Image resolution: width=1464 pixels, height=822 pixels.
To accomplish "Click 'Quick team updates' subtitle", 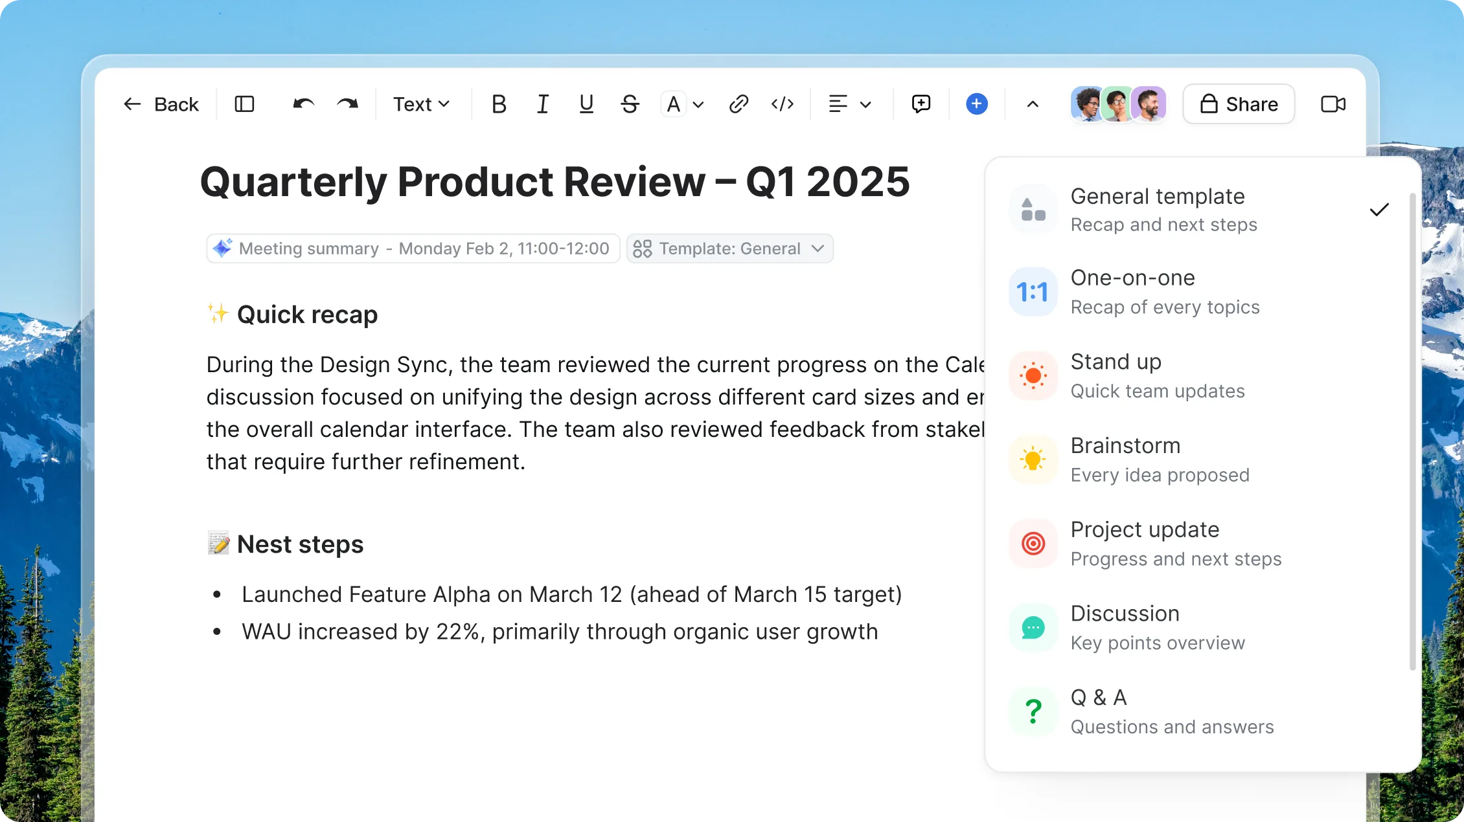I will [x=1158, y=391].
